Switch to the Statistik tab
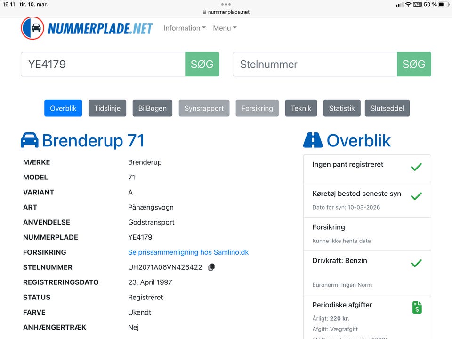Image resolution: width=452 pixels, height=339 pixels. pyautogui.click(x=342, y=108)
